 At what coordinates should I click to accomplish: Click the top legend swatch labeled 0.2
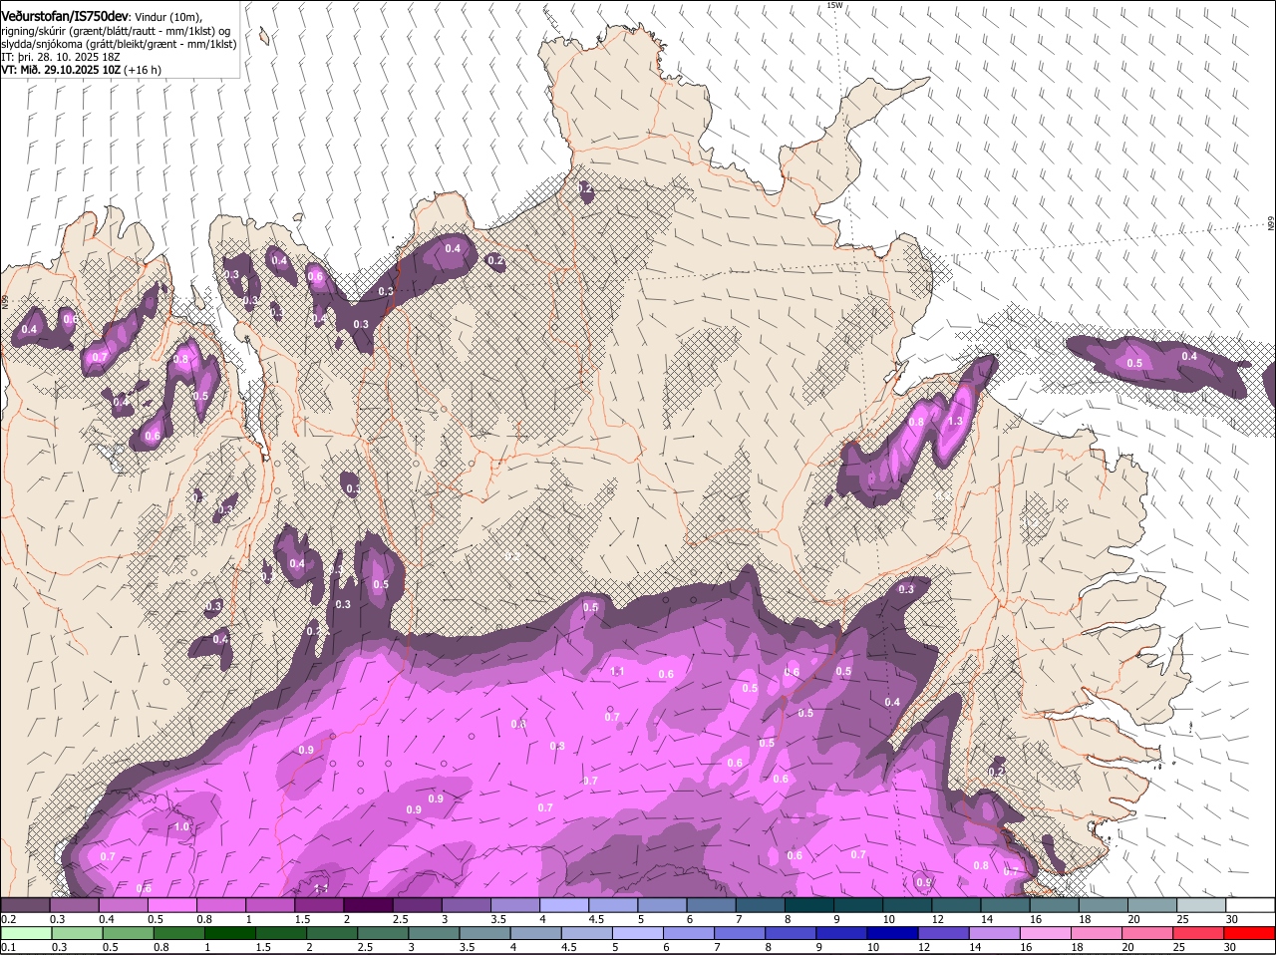[25, 905]
